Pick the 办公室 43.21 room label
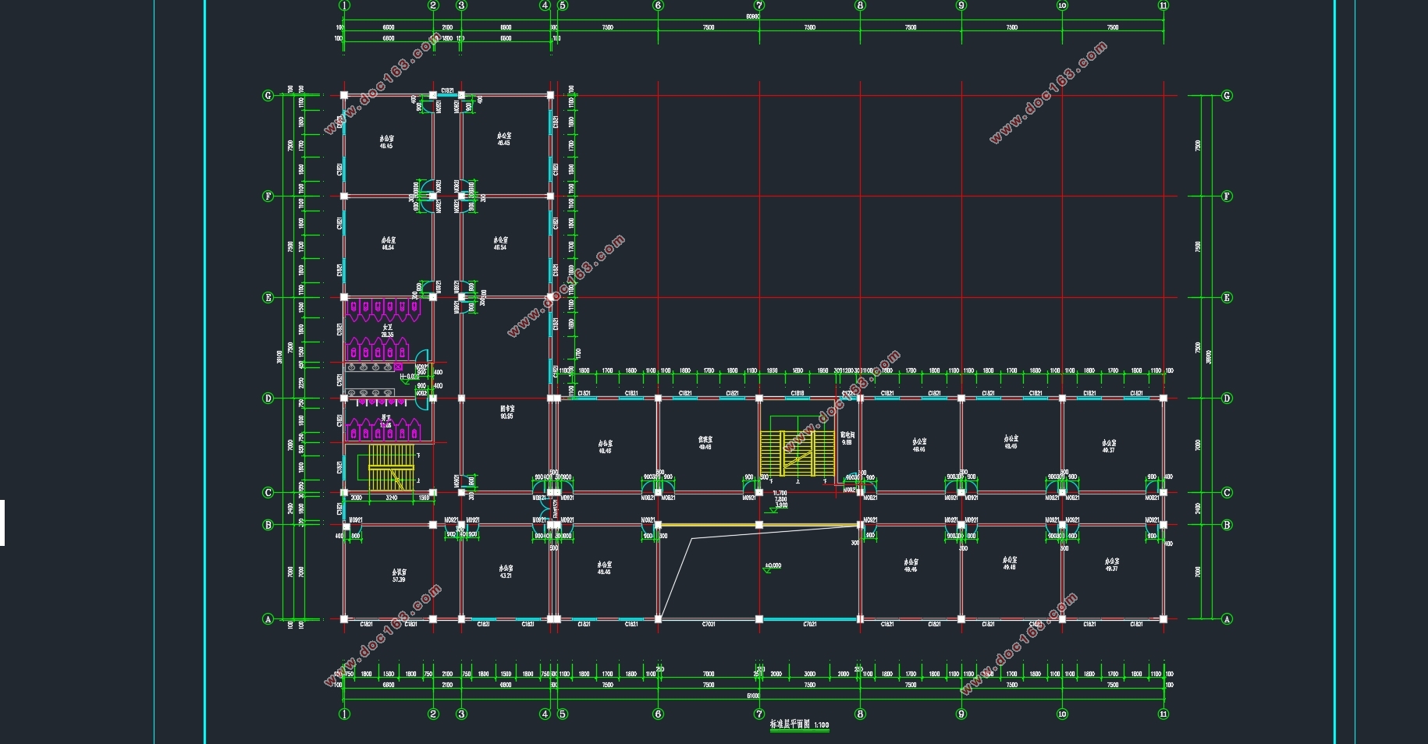Screen dimensions: 1428x744 [506, 572]
